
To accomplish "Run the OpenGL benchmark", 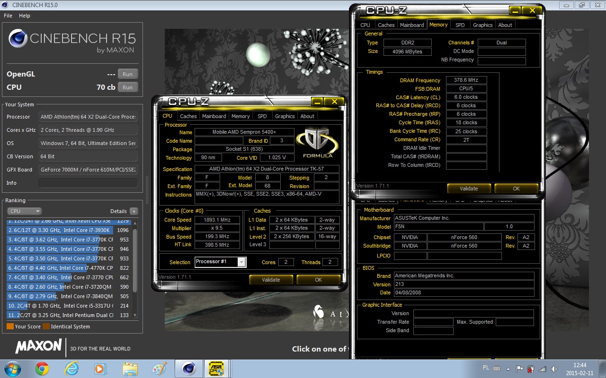I will [128, 74].
